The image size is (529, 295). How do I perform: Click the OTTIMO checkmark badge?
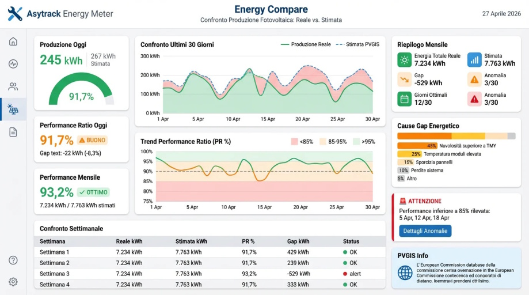click(93, 192)
